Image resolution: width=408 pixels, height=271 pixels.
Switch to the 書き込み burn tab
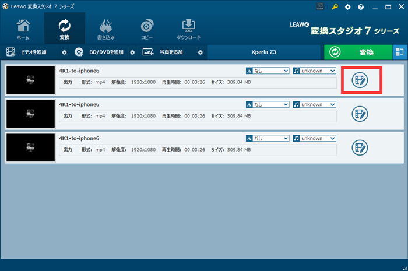point(106,29)
